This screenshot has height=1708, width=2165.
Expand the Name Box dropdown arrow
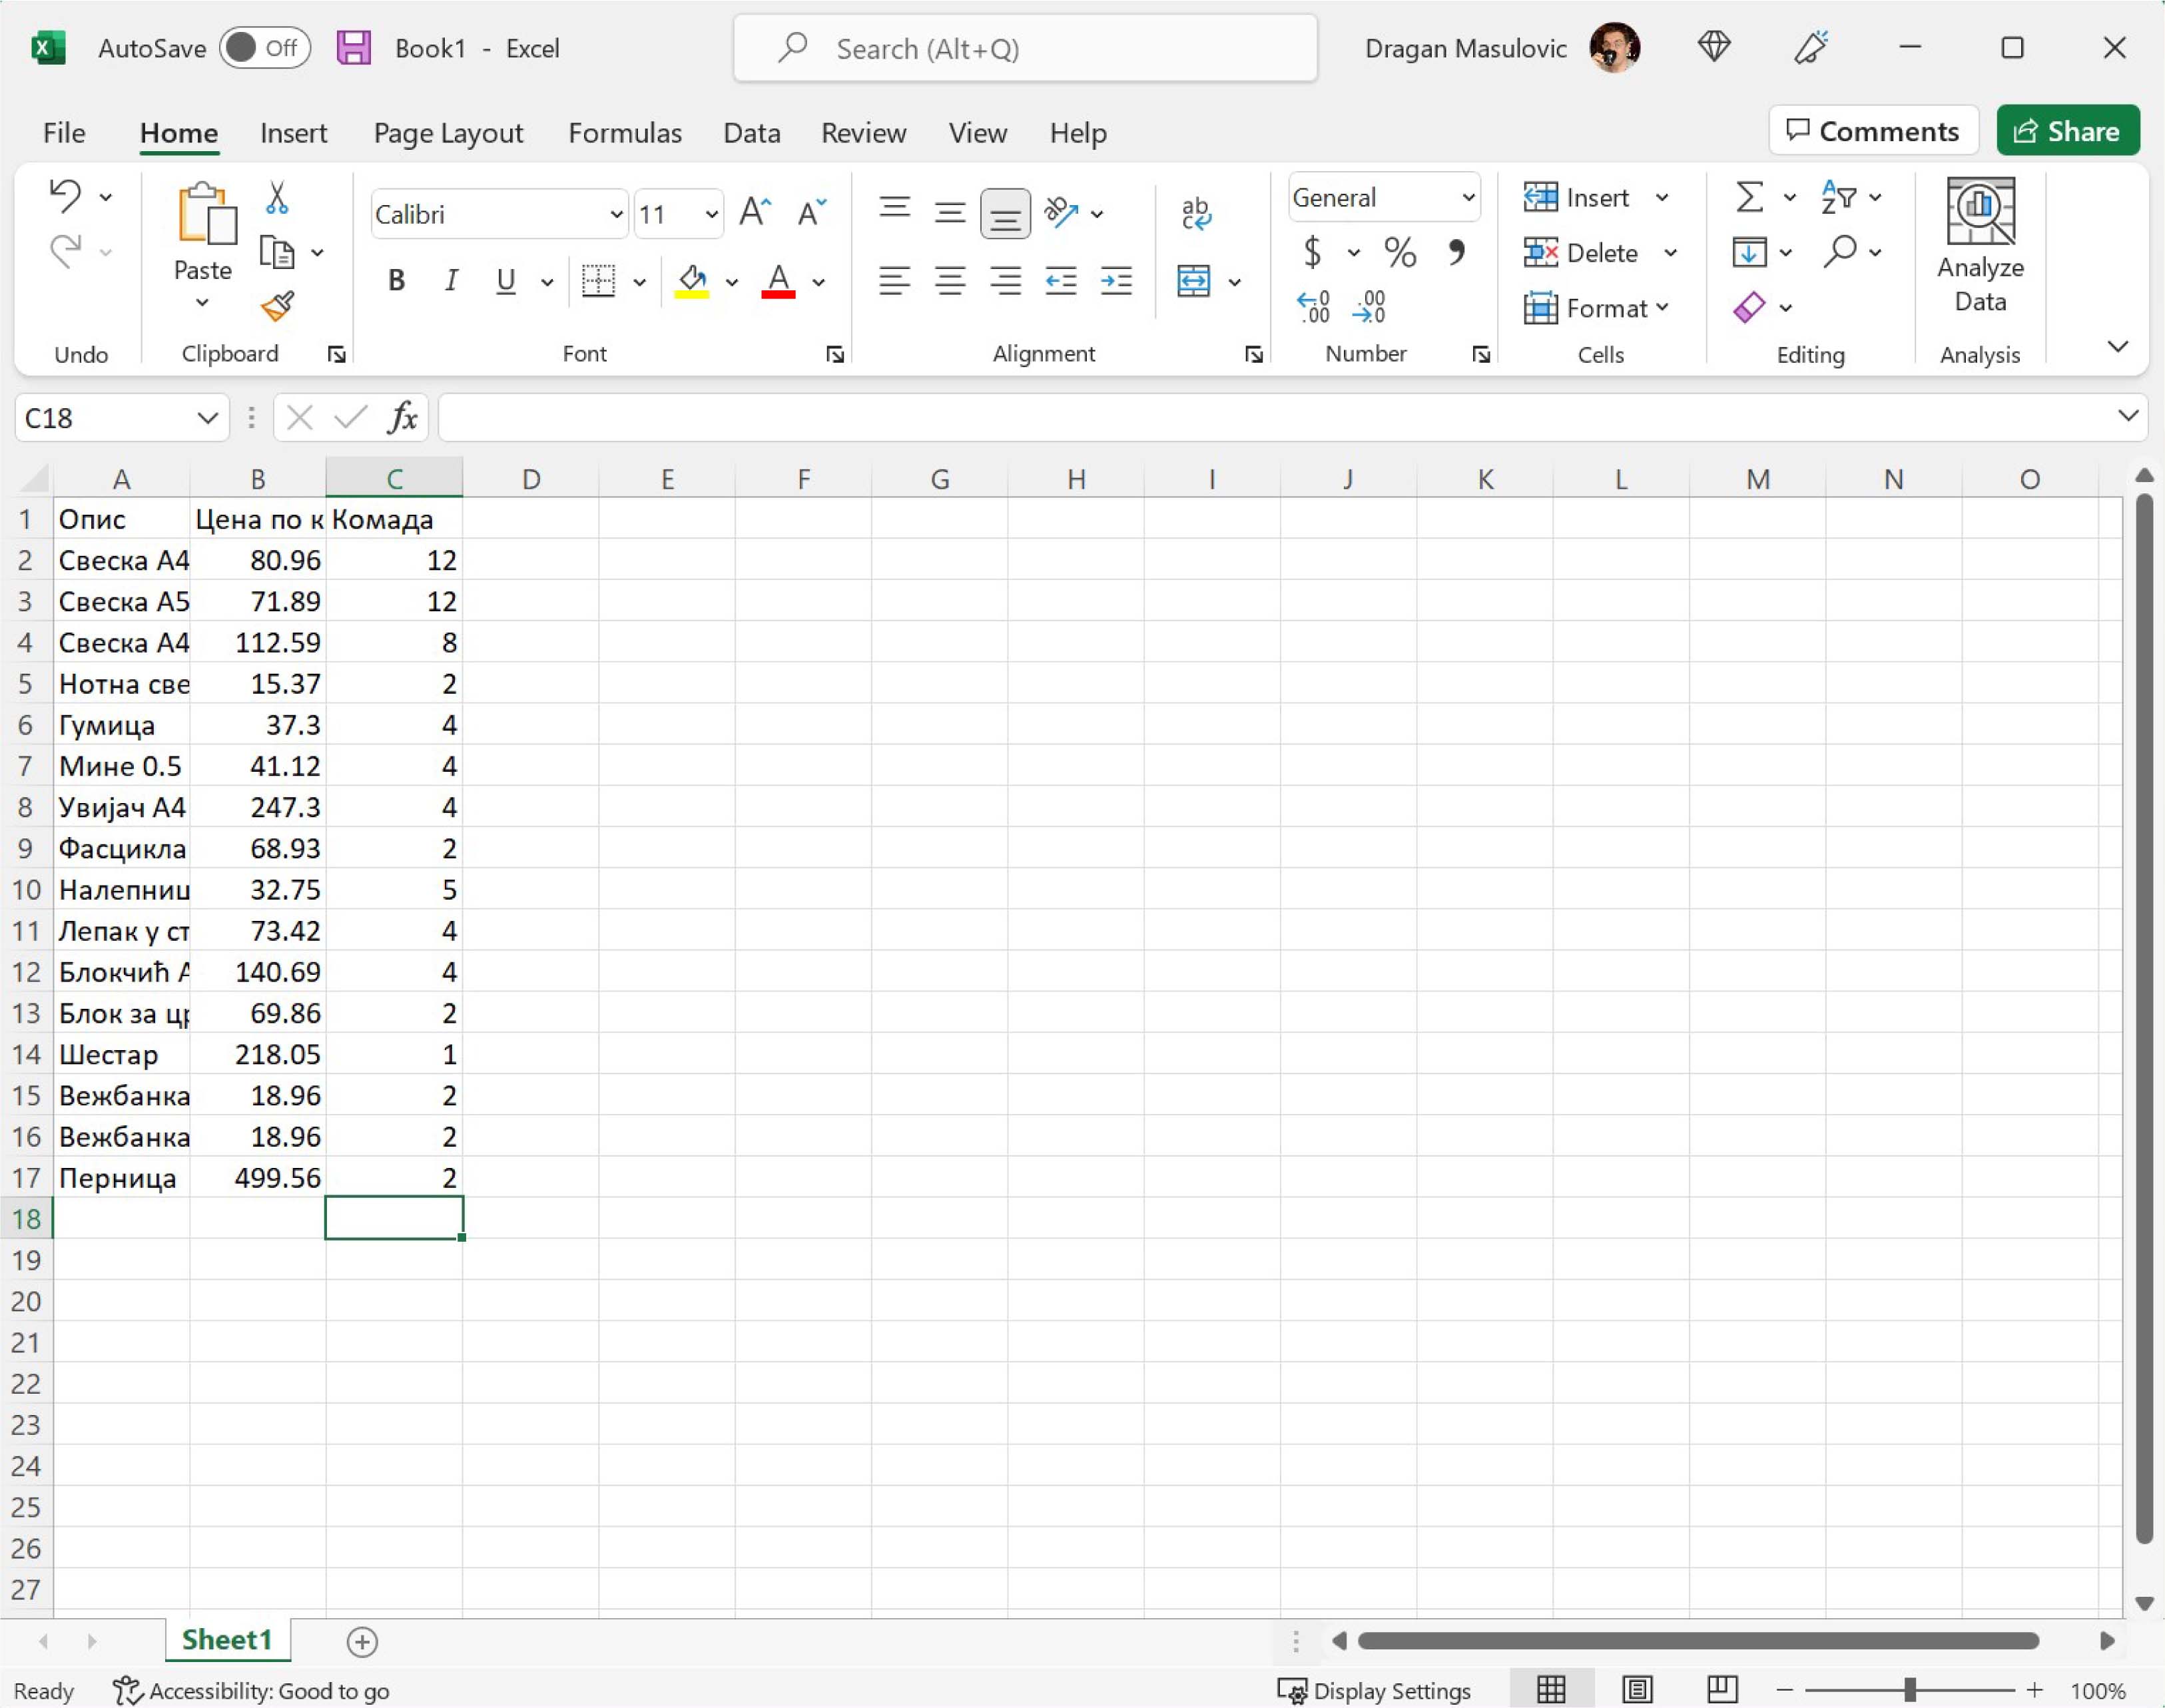click(207, 418)
